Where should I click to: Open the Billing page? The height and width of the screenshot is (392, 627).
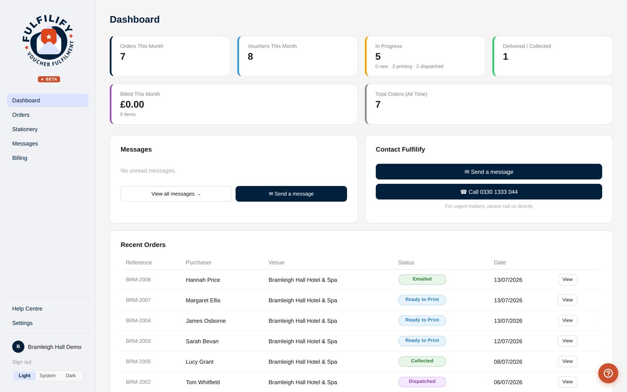[x=47, y=158]
